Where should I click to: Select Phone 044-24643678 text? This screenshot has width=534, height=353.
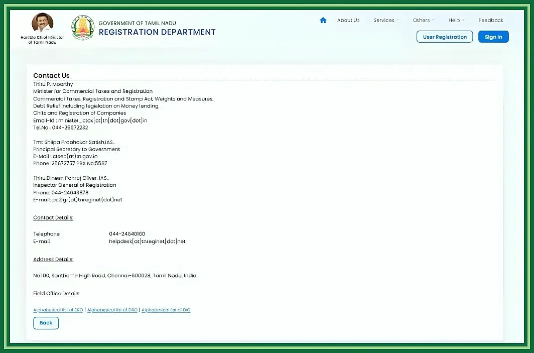point(61,192)
